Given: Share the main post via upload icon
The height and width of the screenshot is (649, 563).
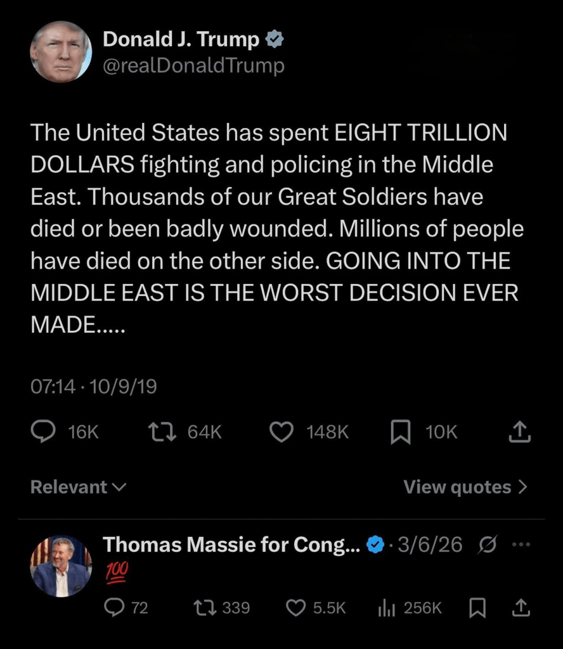Looking at the screenshot, I should [519, 432].
